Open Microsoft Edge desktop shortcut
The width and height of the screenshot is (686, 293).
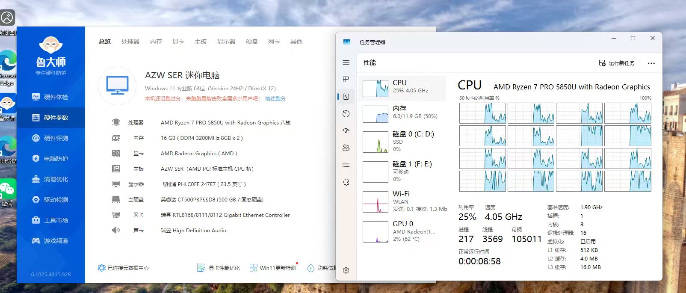[x=8, y=68]
